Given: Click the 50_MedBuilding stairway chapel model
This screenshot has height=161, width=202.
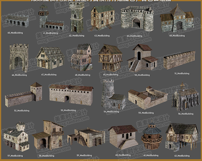Looking at the screenshot, I should tap(142, 58).
